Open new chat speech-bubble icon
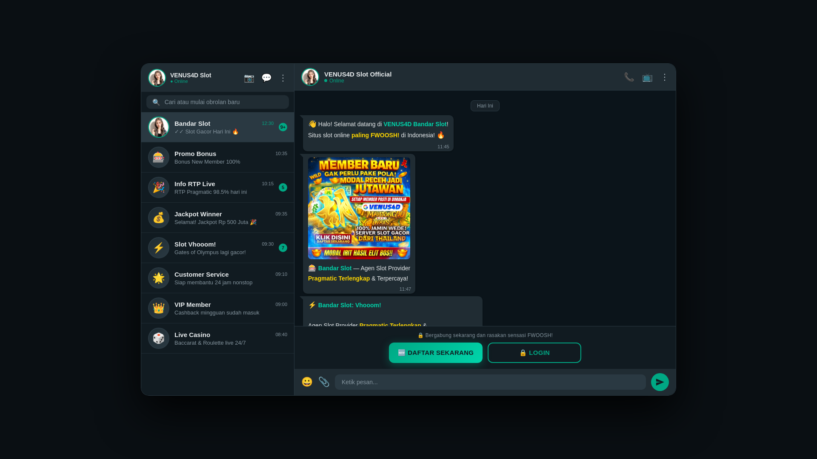817x459 pixels. pyautogui.click(x=266, y=78)
